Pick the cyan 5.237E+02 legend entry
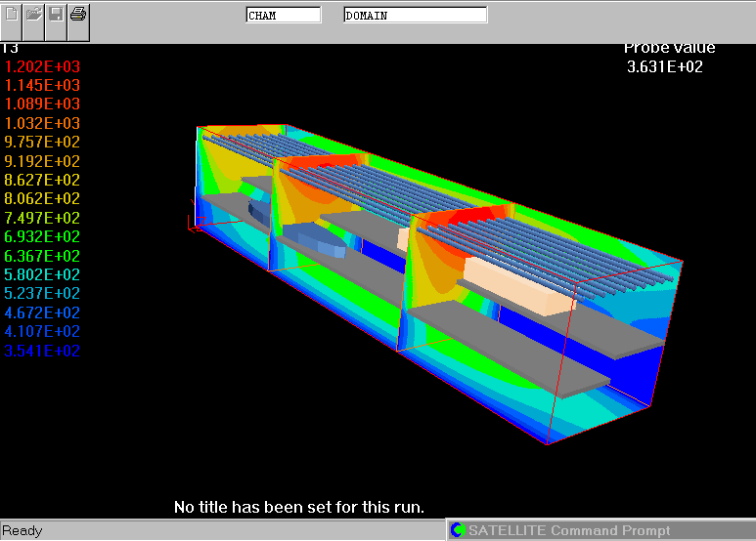Screen dimensions: 756x541 [x=43, y=294]
